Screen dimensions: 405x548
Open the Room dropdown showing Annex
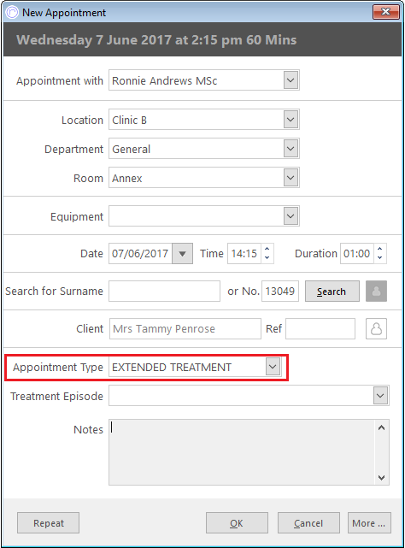pos(291,178)
